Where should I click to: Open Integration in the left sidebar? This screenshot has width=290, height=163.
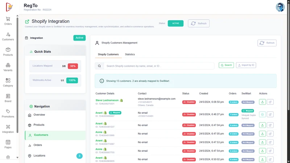(8, 129)
